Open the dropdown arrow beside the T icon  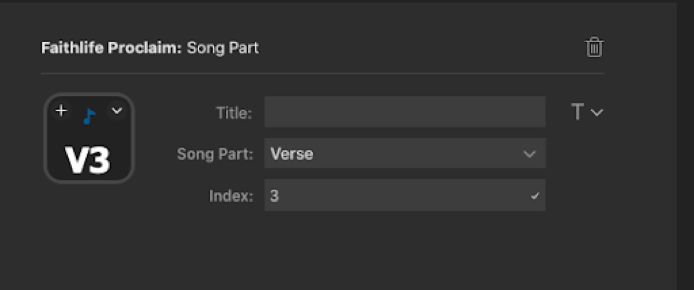point(597,113)
